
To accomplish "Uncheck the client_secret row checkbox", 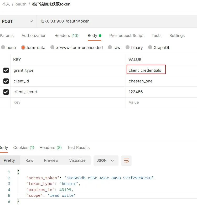I will click(x=6, y=92).
